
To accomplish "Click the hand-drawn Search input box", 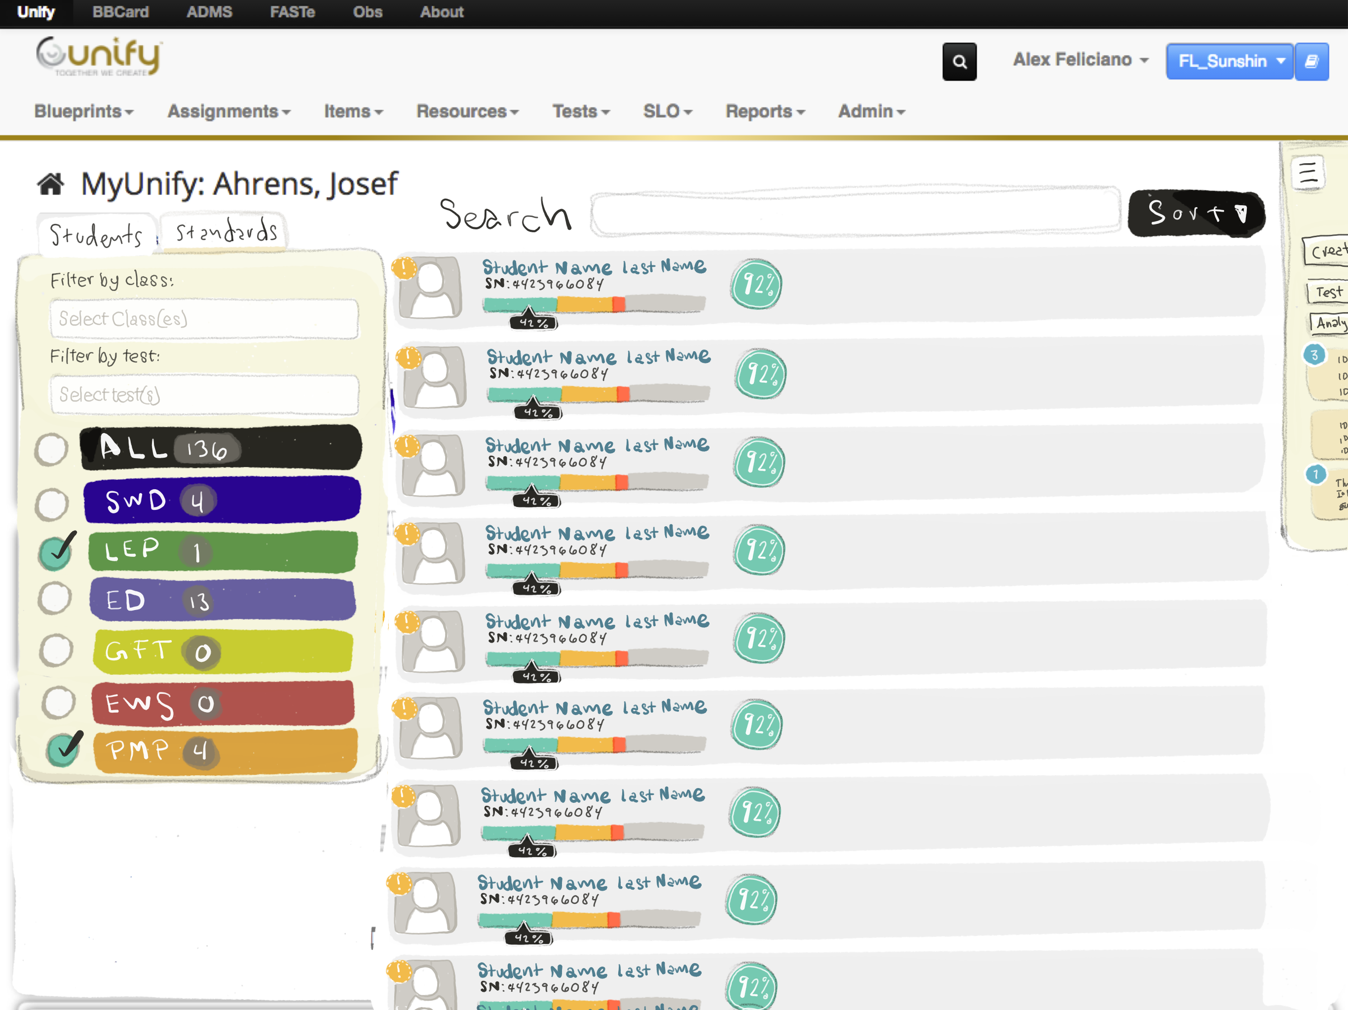I will tap(855, 213).
